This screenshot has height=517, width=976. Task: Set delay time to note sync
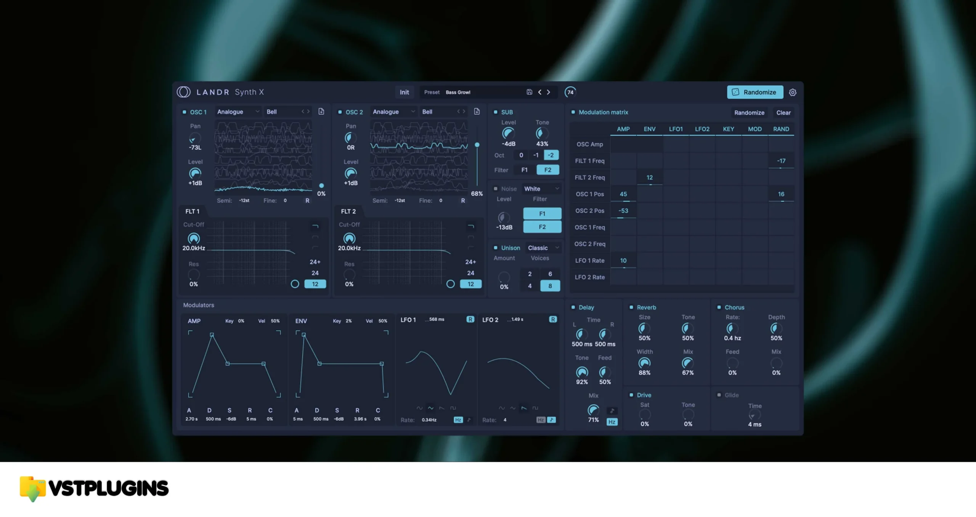coord(612,411)
